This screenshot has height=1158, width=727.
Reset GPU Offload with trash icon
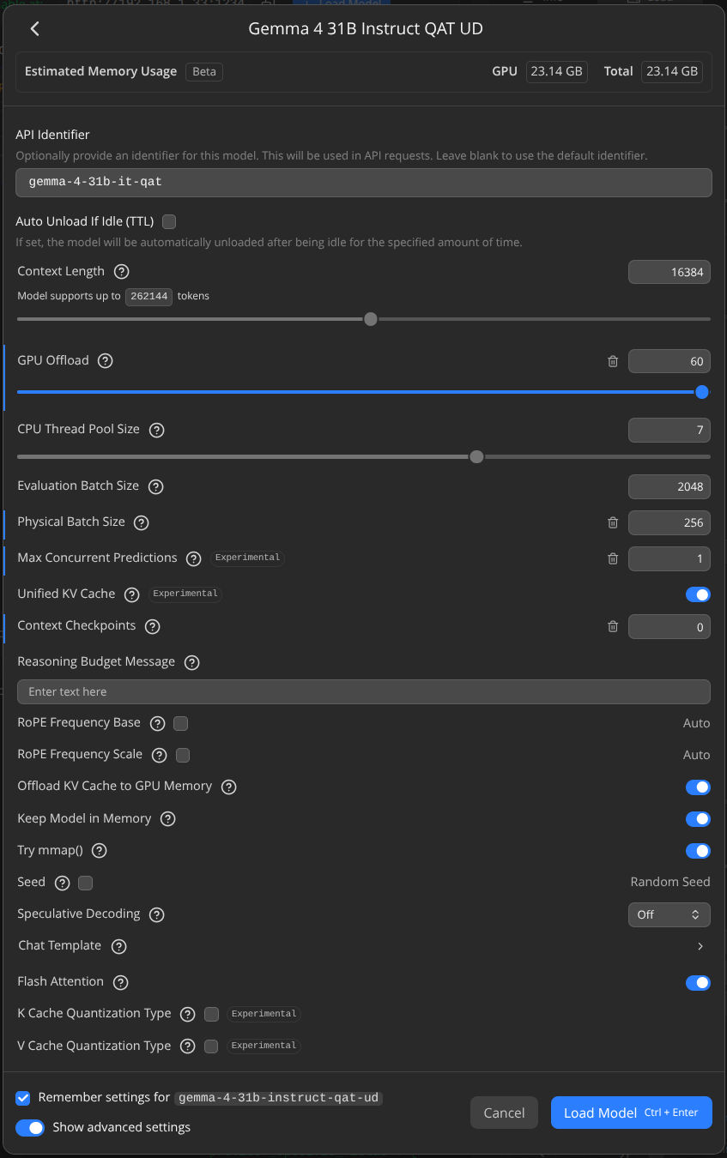(x=613, y=361)
